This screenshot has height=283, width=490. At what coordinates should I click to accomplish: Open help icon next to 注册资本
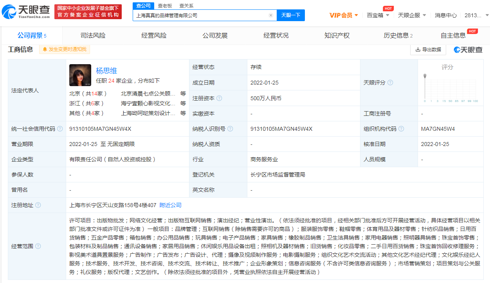(219, 98)
